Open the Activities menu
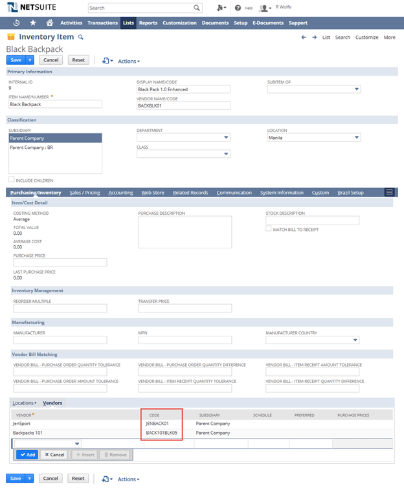 click(x=71, y=23)
